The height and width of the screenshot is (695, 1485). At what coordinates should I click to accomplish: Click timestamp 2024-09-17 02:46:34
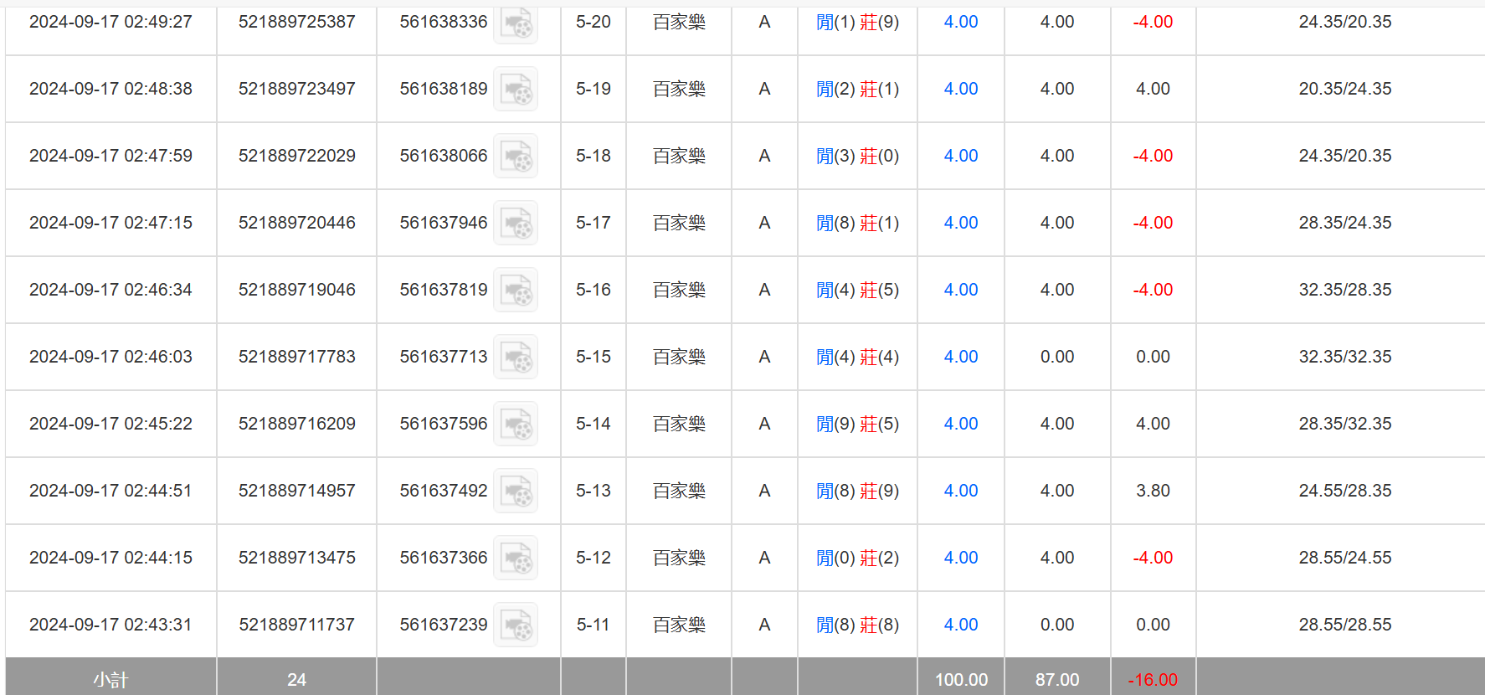[110, 290]
